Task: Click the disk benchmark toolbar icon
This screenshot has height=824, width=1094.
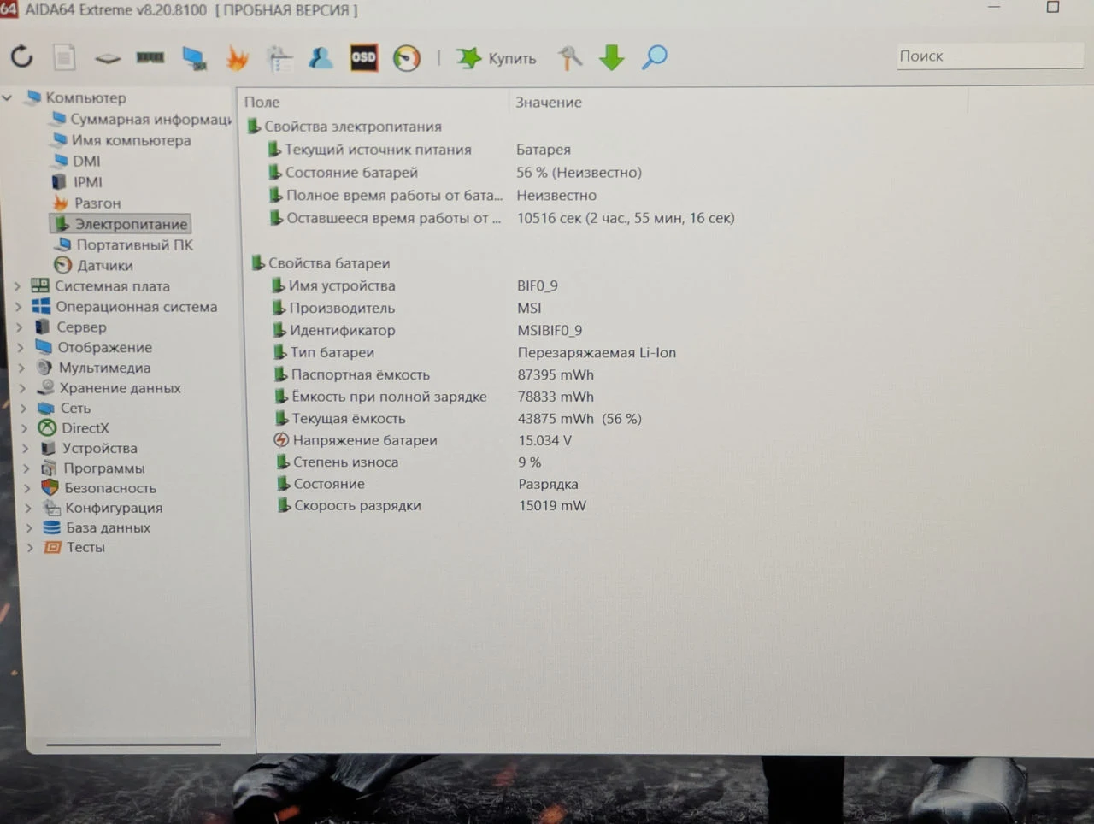Action: point(108,58)
